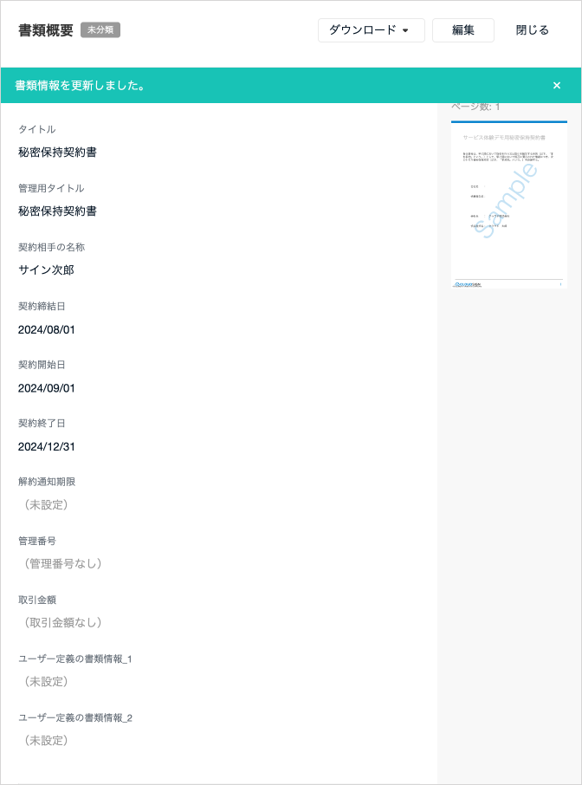Viewport: 582px width, 785px height.
Task: Click the ユーザー定義の書類情報_2 unset value
Action: [46, 741]
